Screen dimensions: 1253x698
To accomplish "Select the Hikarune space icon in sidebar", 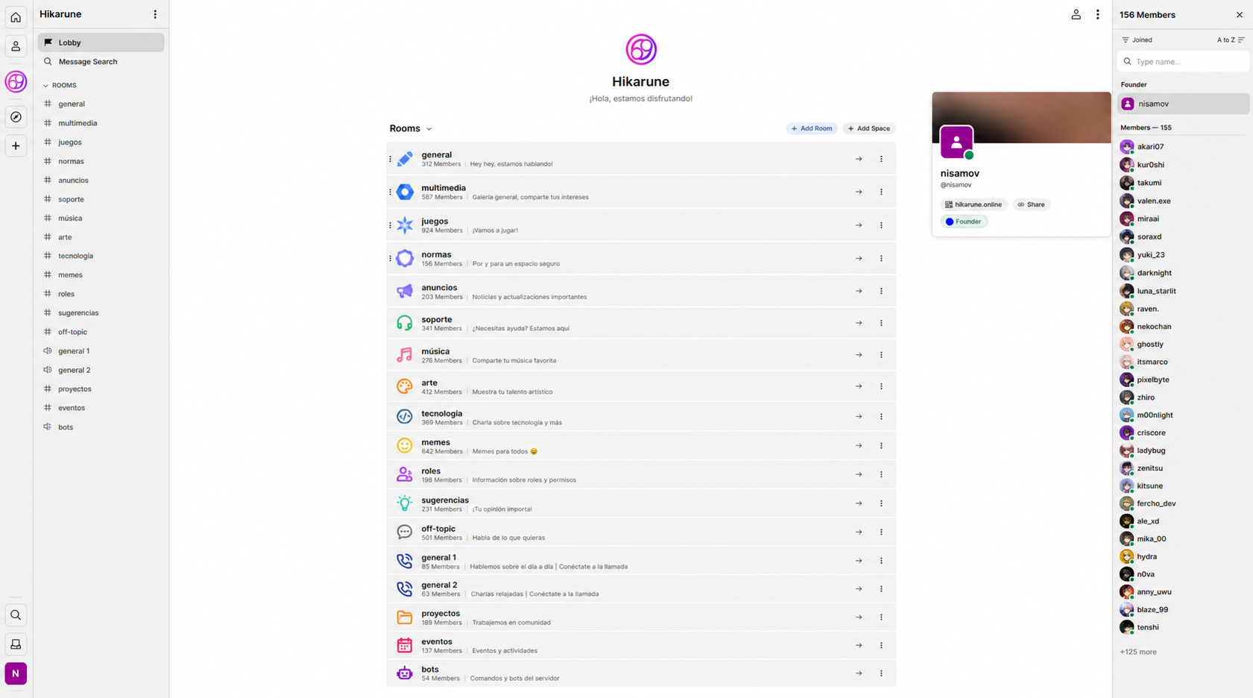I will 16,81.
